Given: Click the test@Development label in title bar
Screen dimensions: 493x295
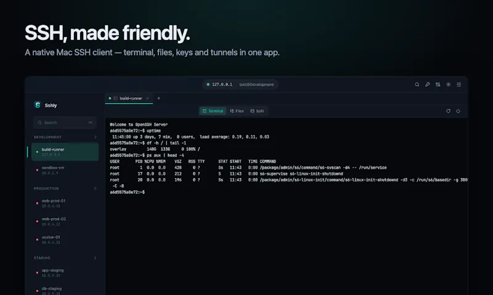Looking at the screenshot, I should click(x=256, y=84).
